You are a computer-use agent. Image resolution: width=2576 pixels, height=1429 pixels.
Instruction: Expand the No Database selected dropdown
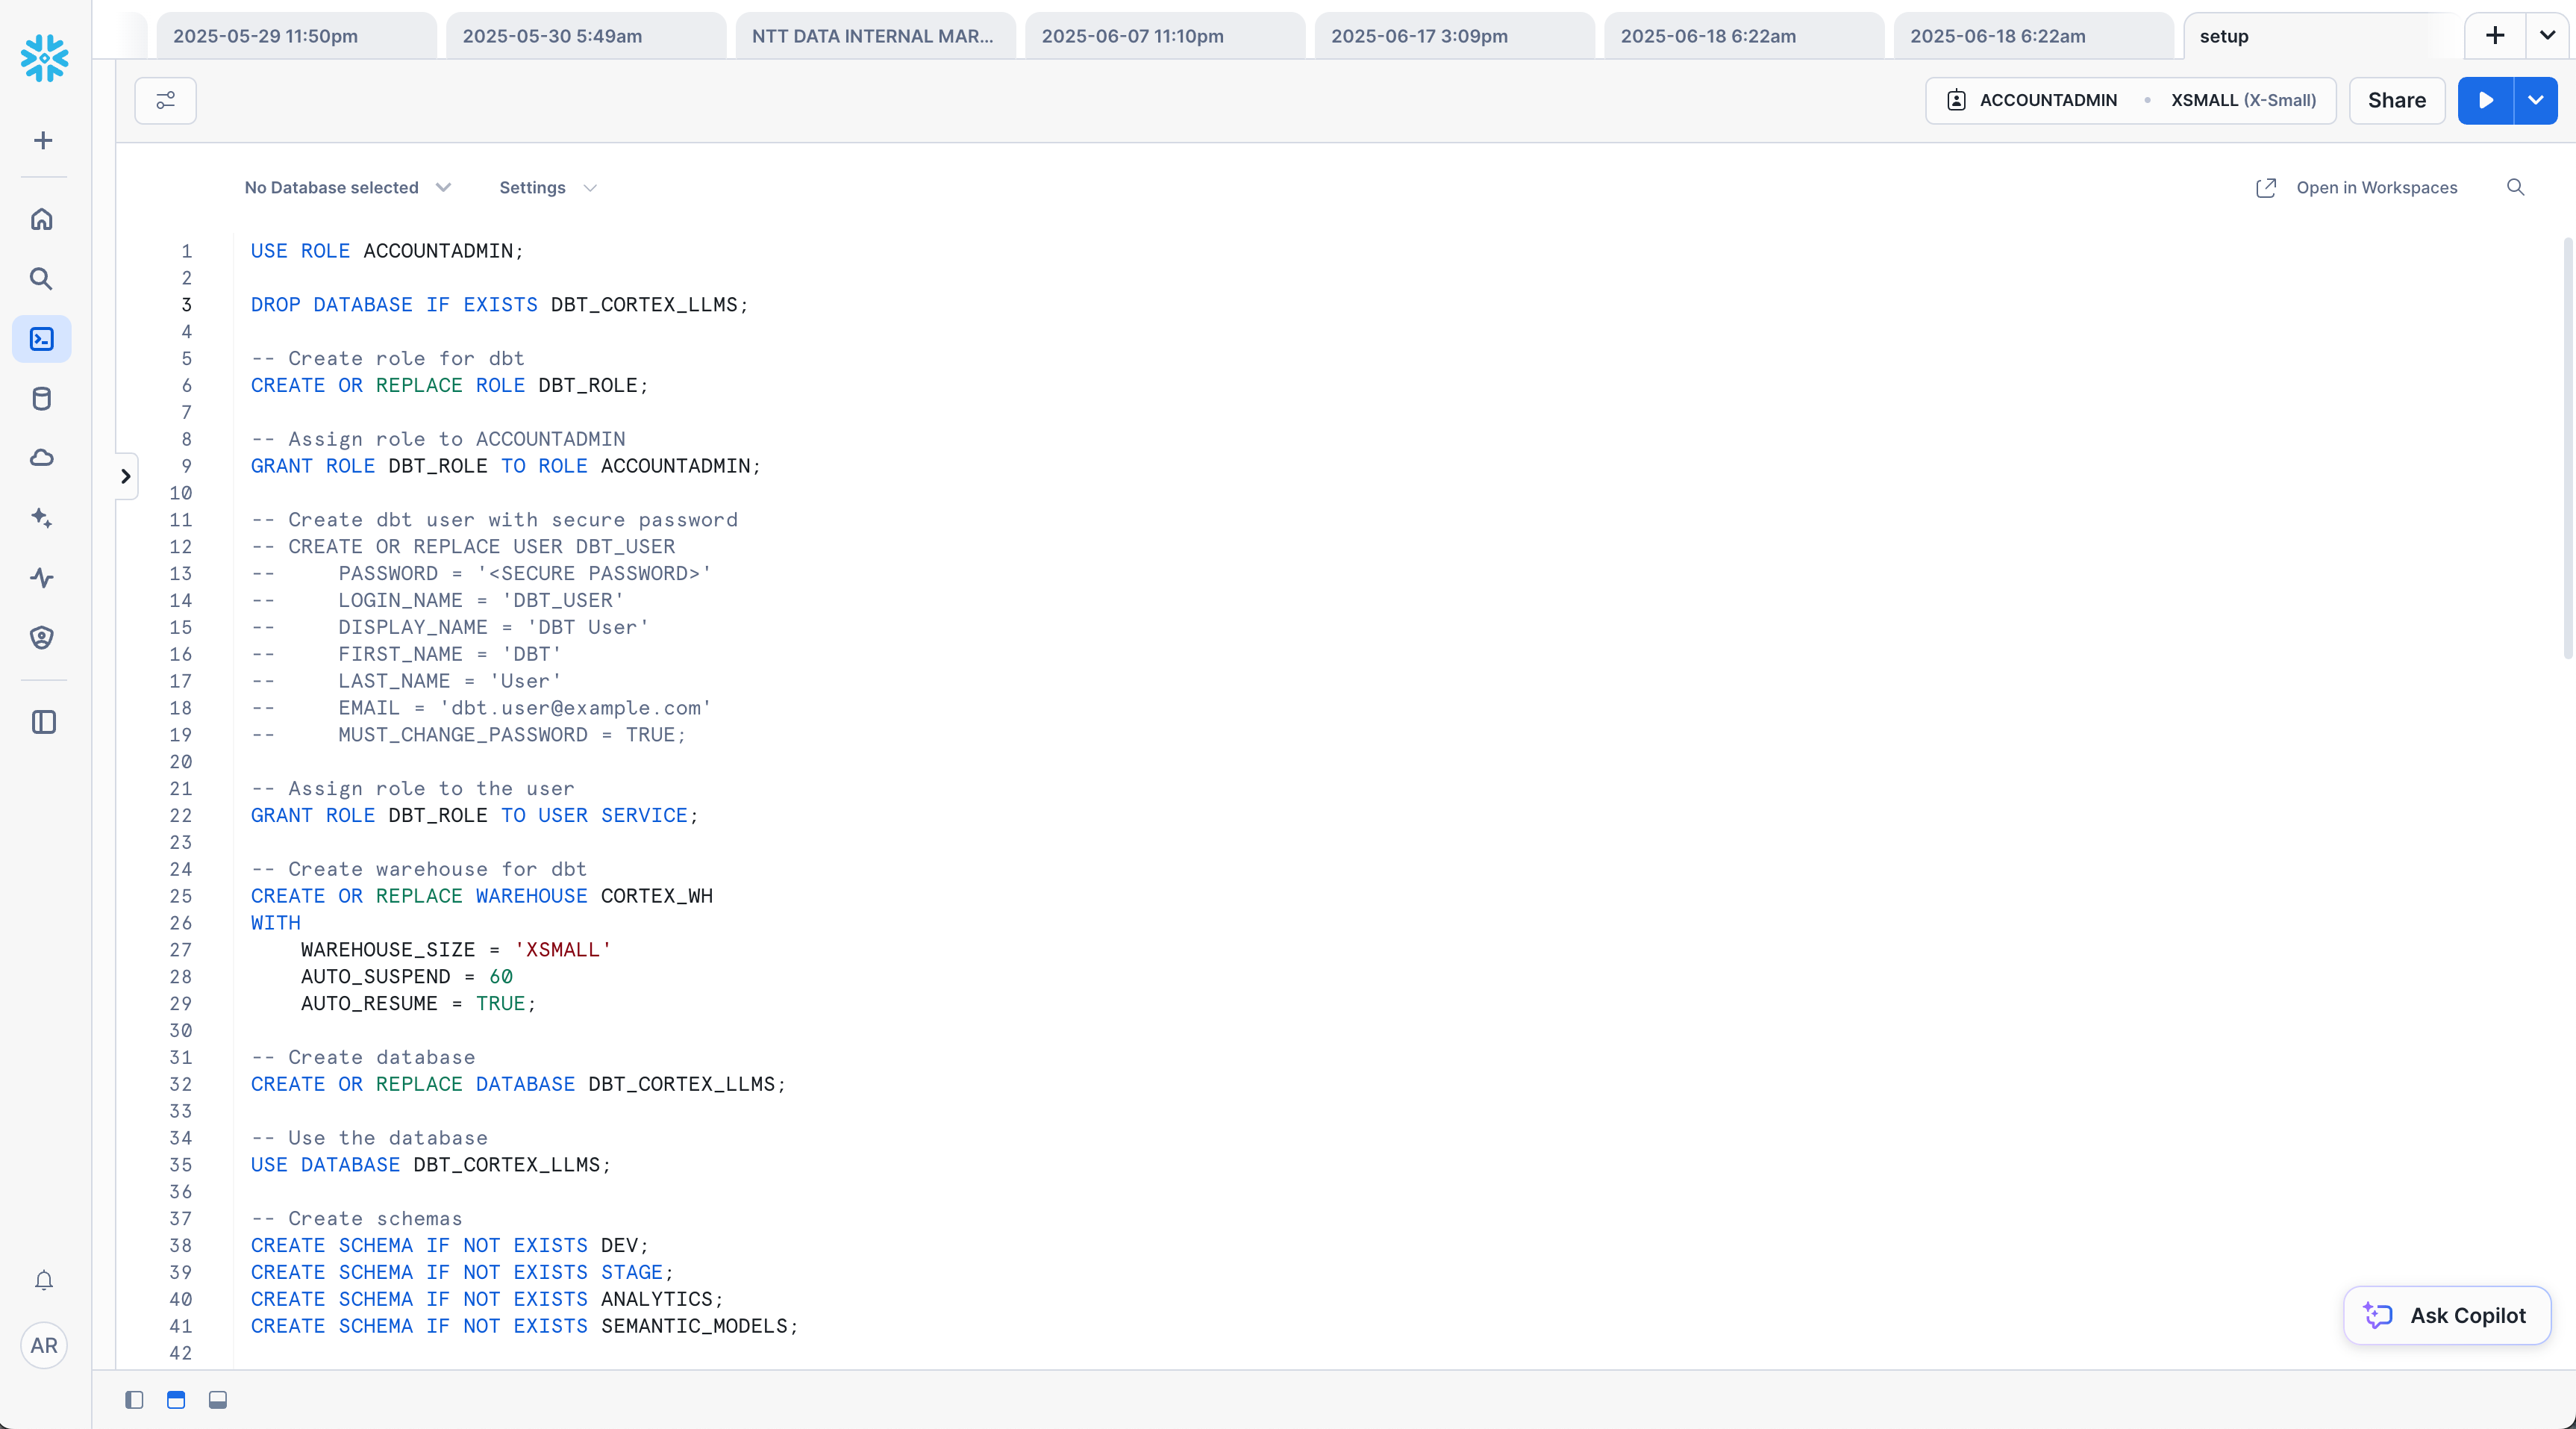(x=347, y=187)
